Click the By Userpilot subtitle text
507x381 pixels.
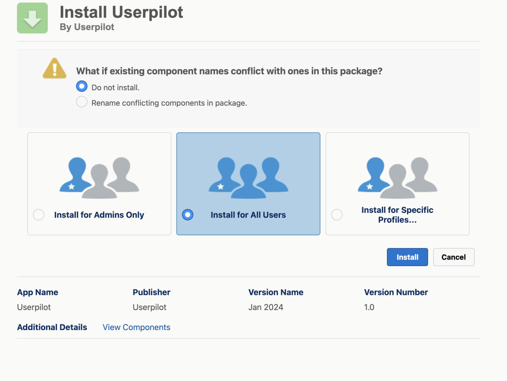(87, 27)
